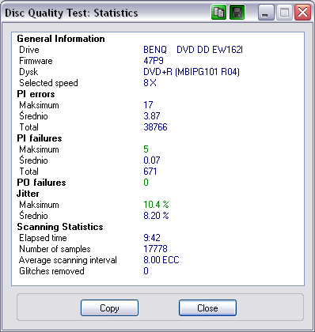The image size is (315, 332).
Task: Click the Elapsed time label
Action: [x=43, y=238]
